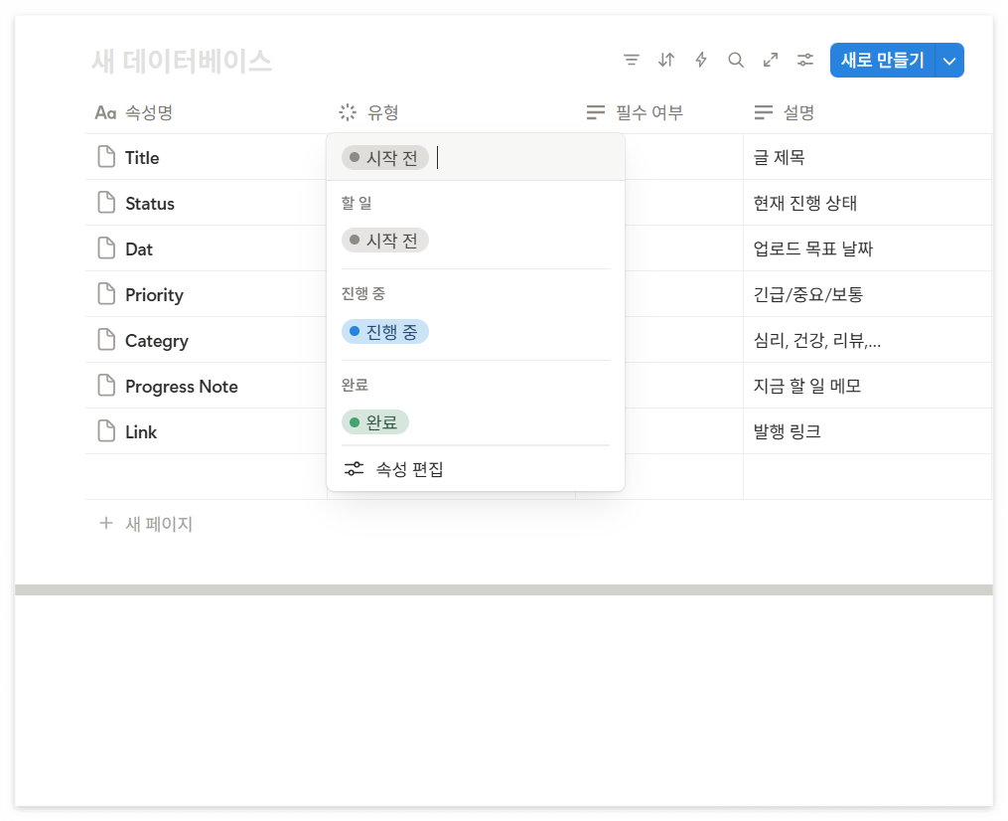Click the page icon beside Categry
This screenshot has width=1008, height=821.
(x=106, y=339)
